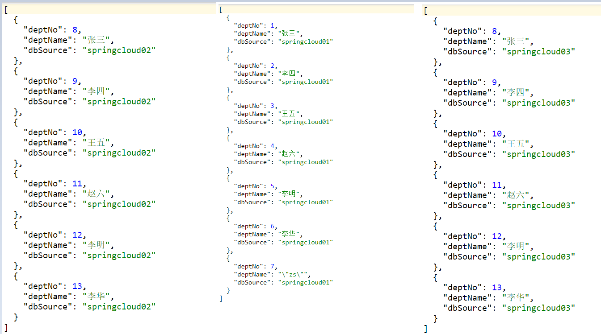The width and height of the screenshot is (601, 334).
Task: Click "李明" in the springcloud02 list
Action: coord(96,245)
